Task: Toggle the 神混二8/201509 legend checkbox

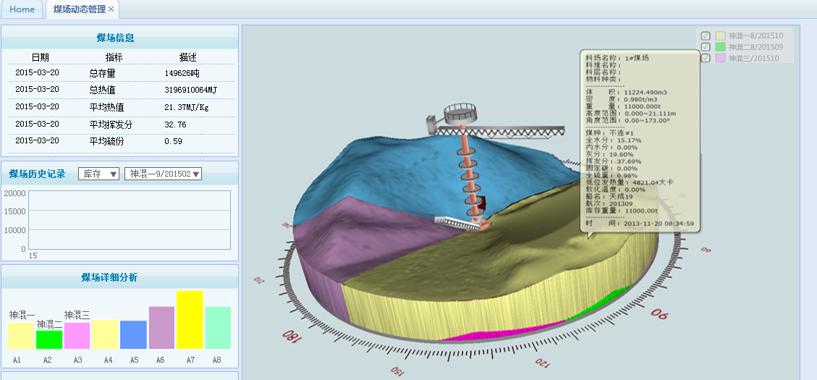Action: tap(706, 47)
